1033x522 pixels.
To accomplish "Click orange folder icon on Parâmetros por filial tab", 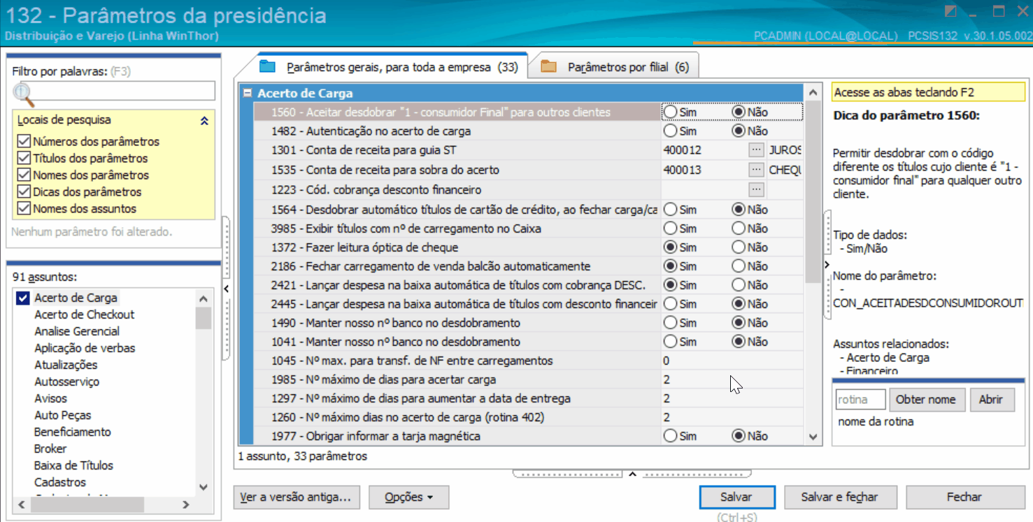I will pos(548,67).
